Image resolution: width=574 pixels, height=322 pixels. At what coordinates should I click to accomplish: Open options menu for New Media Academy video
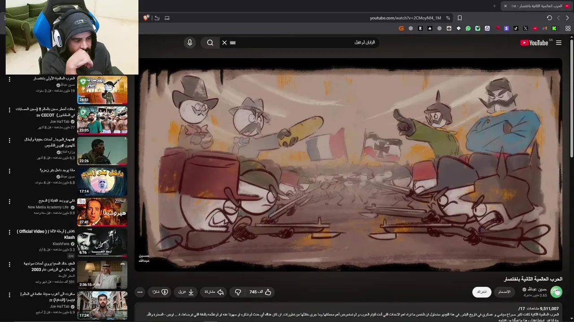[9, 202]
